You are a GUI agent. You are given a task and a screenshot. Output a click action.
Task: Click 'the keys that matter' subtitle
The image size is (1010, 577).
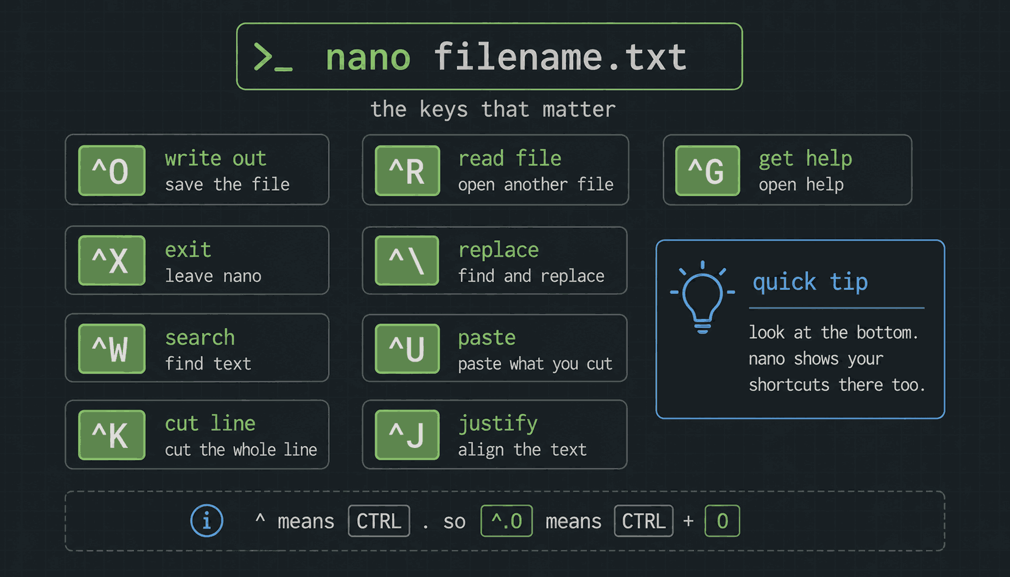point(493,110)
